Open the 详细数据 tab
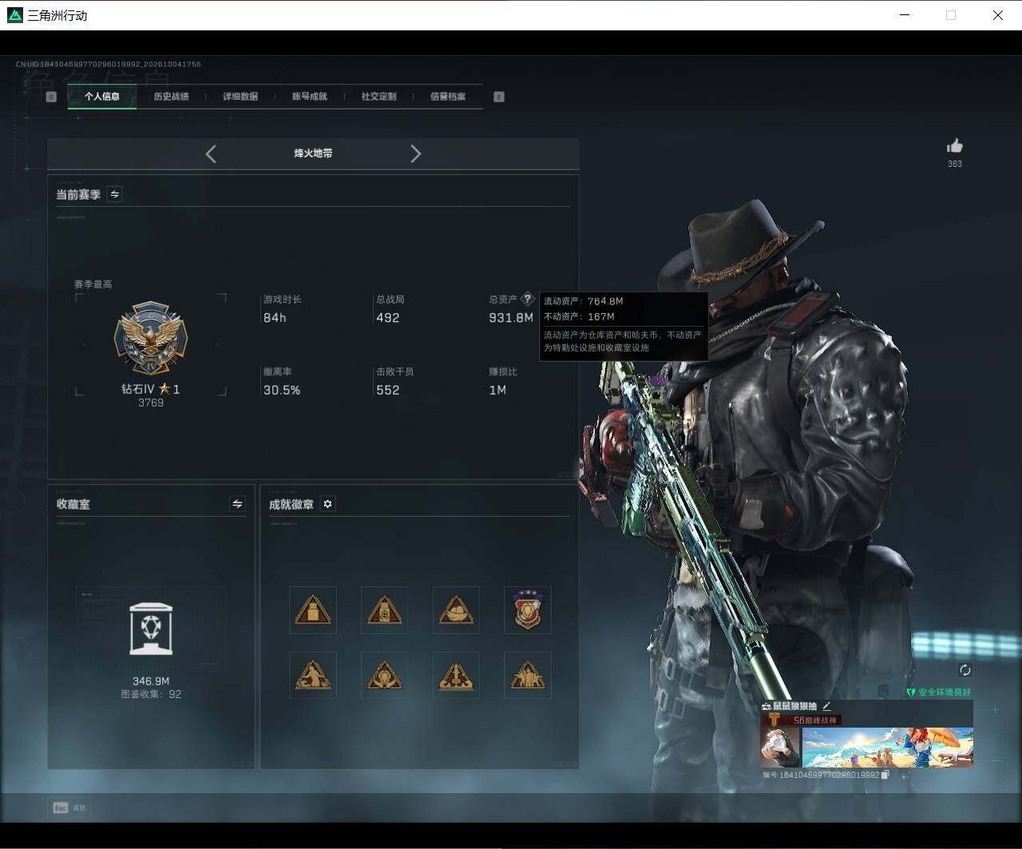The image size is (1022, 849). [240, 97]
